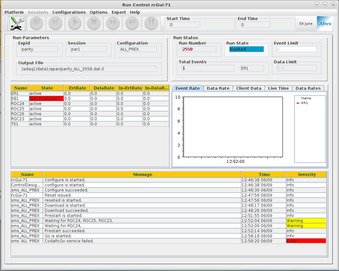Click the Expid field showing parity
This screenshot has width=339, height=271.
[x=39, y=49]
